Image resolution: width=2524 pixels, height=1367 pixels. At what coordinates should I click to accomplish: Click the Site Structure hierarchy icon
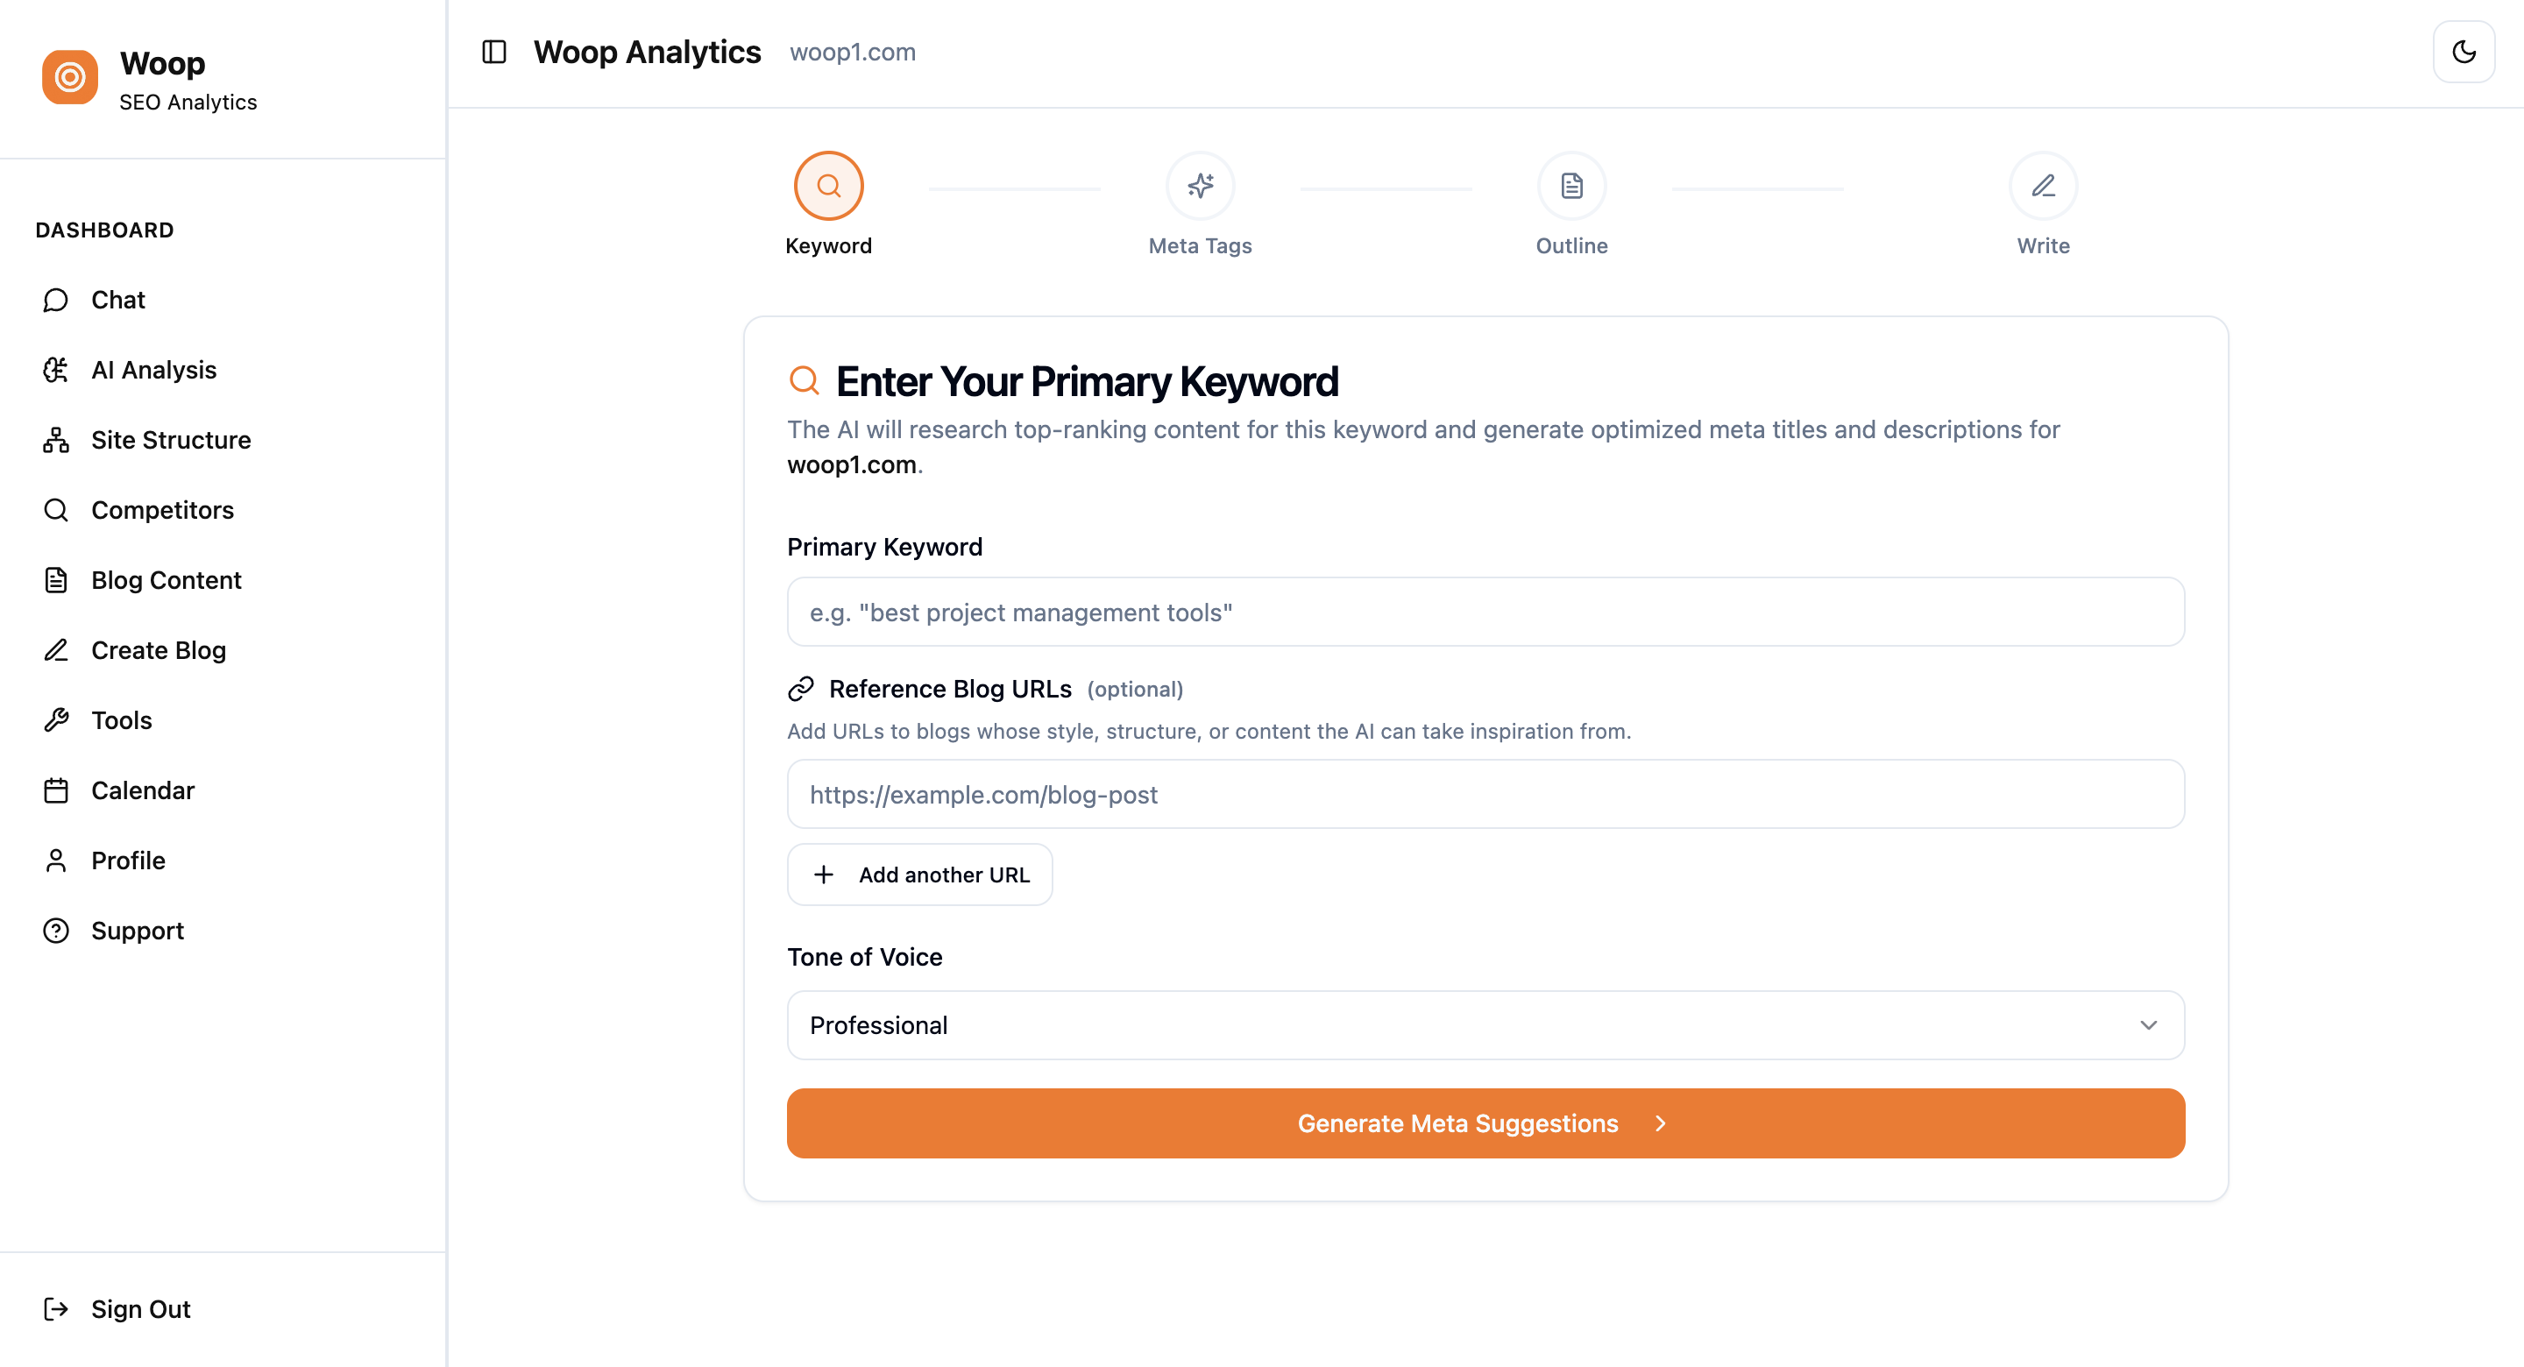(56, 439)
